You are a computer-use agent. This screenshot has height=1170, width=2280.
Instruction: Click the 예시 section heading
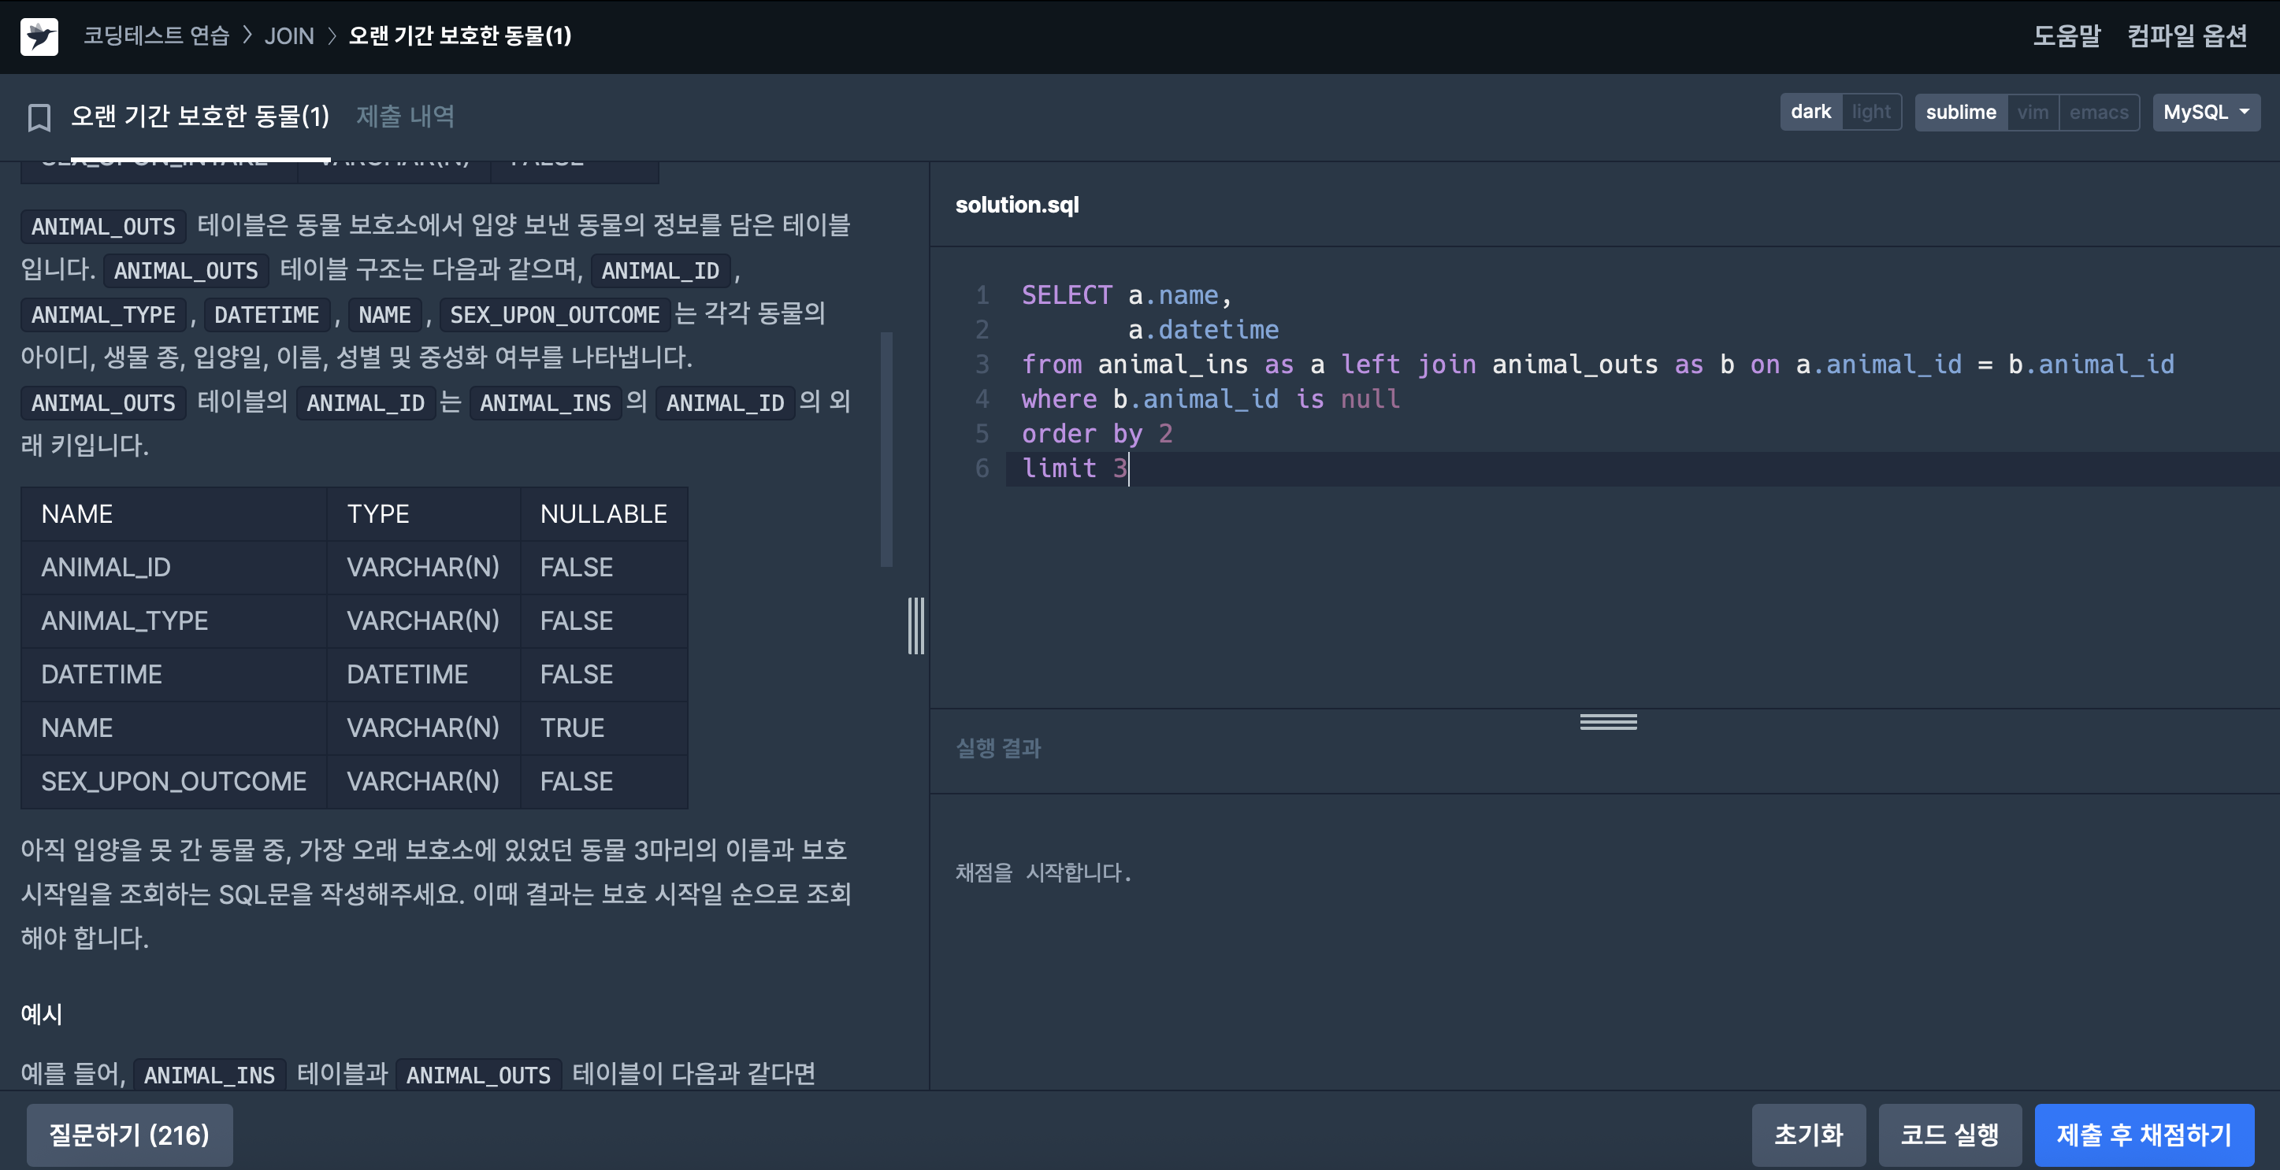[42, 1013]
